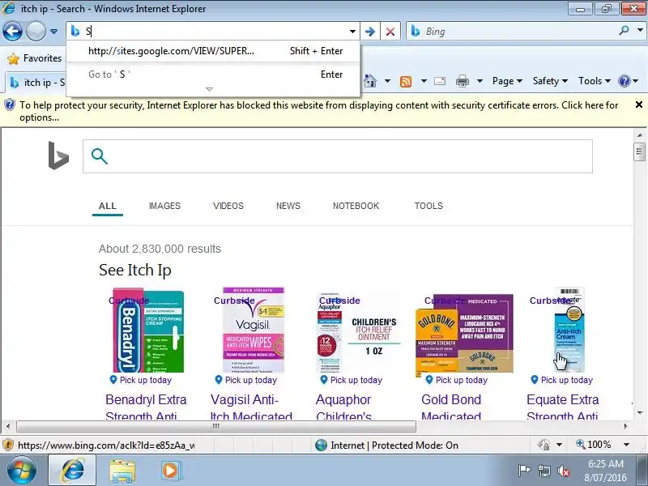Click Pick up today under Benadryl
This screenshot has width=648, height=486.
tap(140, 380)
